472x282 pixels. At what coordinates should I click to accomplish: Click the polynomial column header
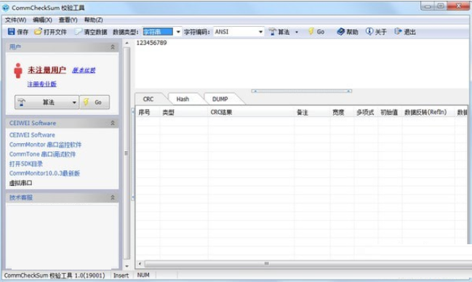pyautogui.click(x=365, y=113)
